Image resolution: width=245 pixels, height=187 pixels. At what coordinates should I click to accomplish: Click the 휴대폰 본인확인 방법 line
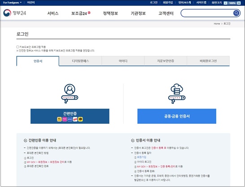tap(38, 153)
